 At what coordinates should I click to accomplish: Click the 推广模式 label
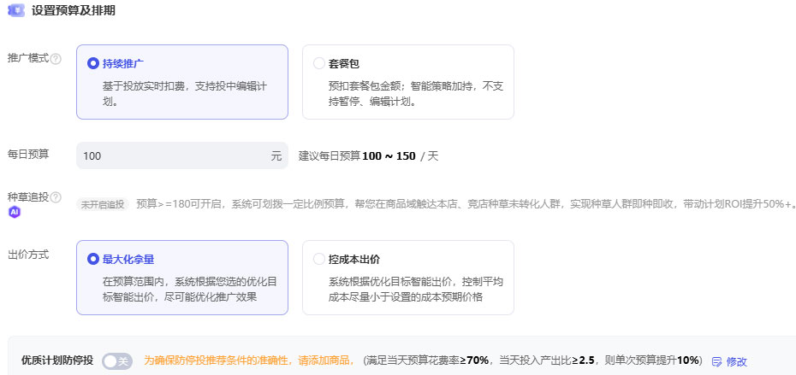(28, 58)
